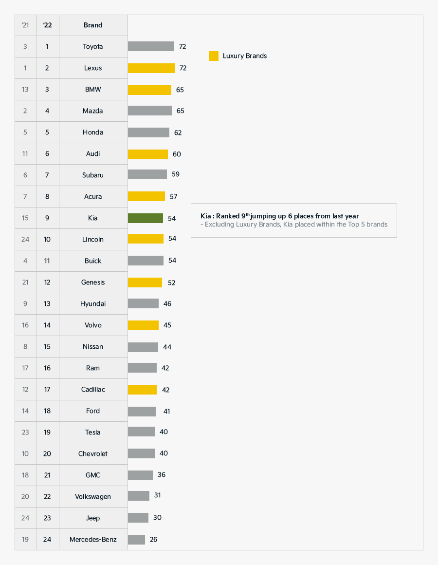This screenshot has height=565, width=438.
Task: Click the Brand column header
Action: pos(93,25)
